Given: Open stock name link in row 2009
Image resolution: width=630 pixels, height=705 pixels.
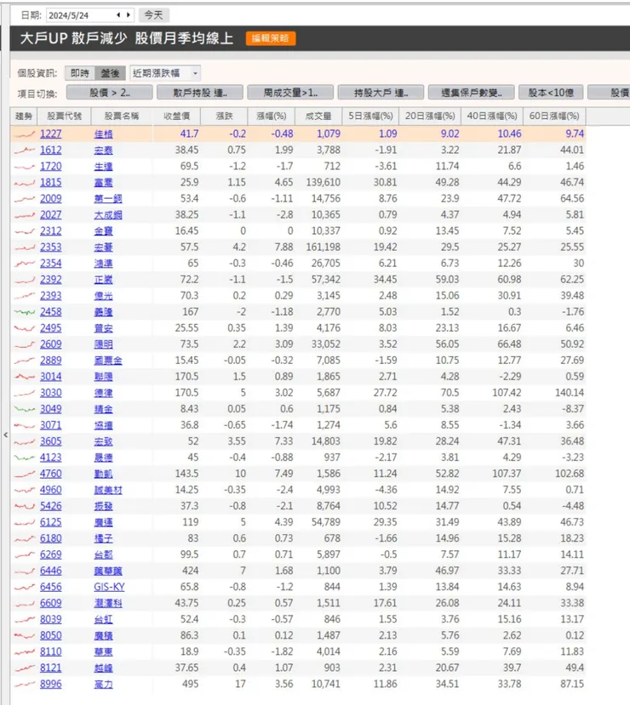Looking at the screenshot, I should coord(108,199).
